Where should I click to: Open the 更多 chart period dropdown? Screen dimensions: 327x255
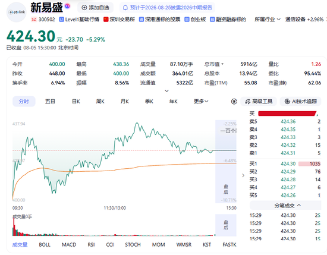(201, 102)
